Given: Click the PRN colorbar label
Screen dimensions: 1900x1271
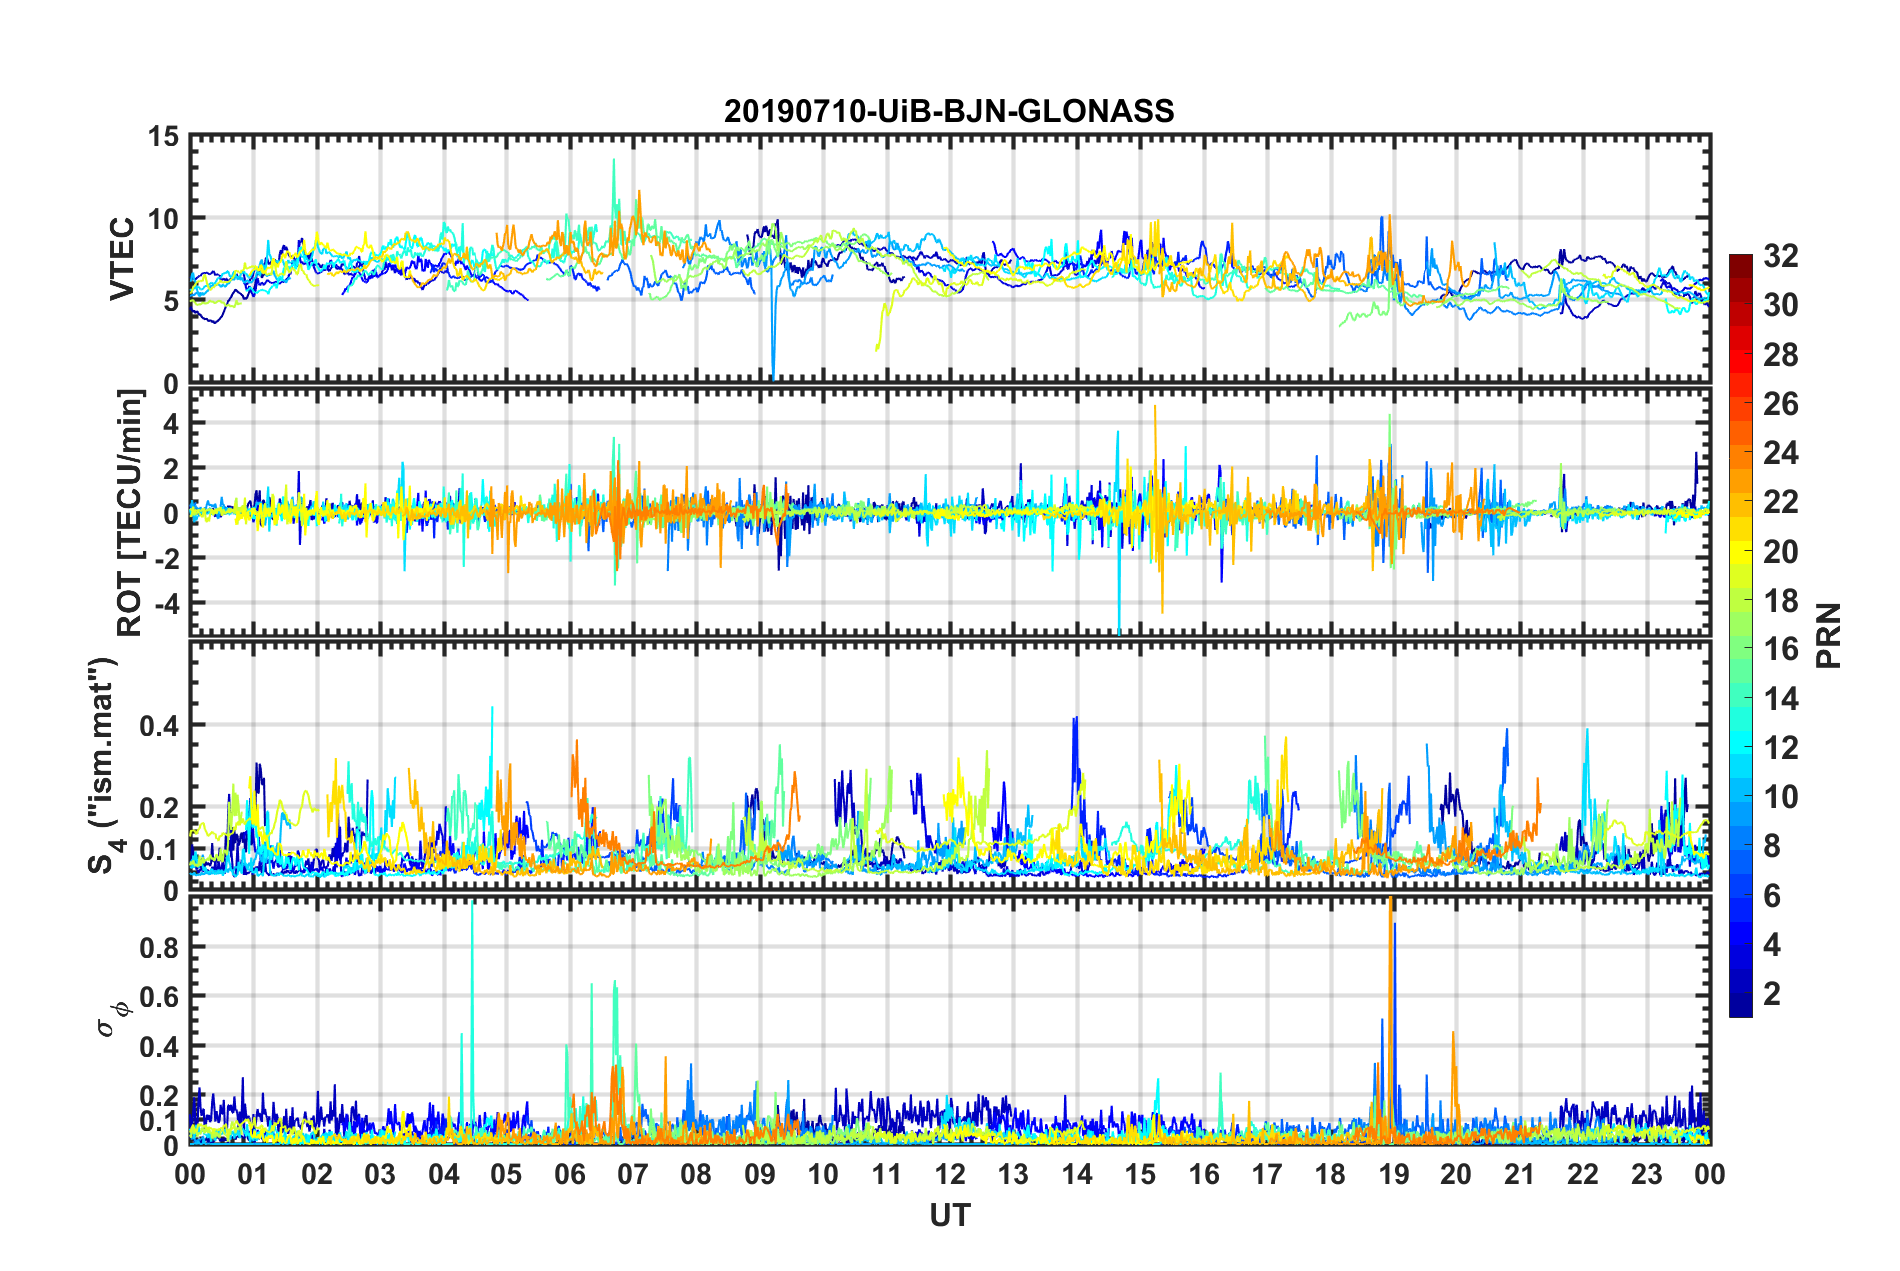Looking at the screenshot, I should [1829, 635].
